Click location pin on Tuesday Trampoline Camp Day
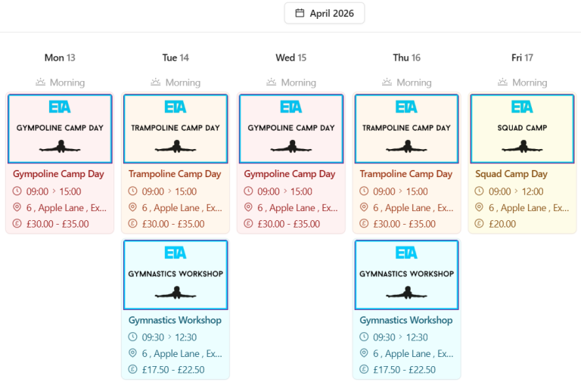 click(133, 207)
